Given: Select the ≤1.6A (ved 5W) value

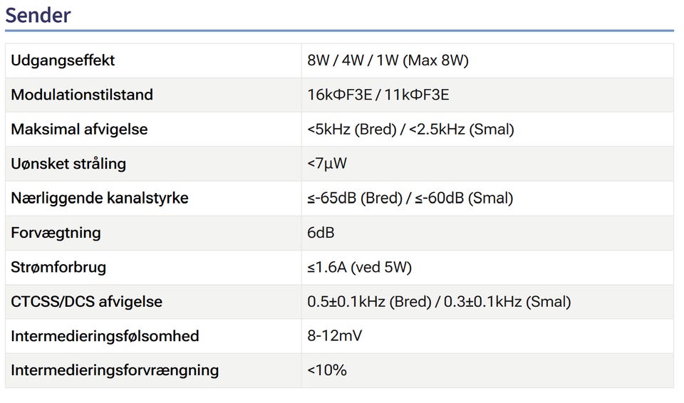Looking at the screenshot, I should (360, 267).
